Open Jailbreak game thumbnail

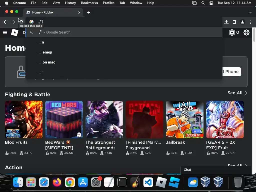185,119
